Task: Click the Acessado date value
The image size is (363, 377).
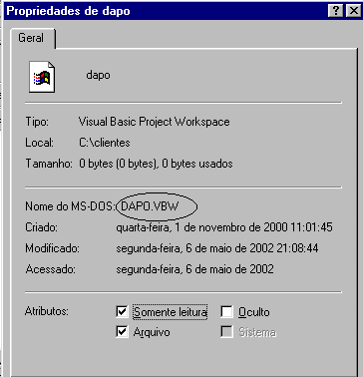Action: pyautogui.click(x=194, y=269)
